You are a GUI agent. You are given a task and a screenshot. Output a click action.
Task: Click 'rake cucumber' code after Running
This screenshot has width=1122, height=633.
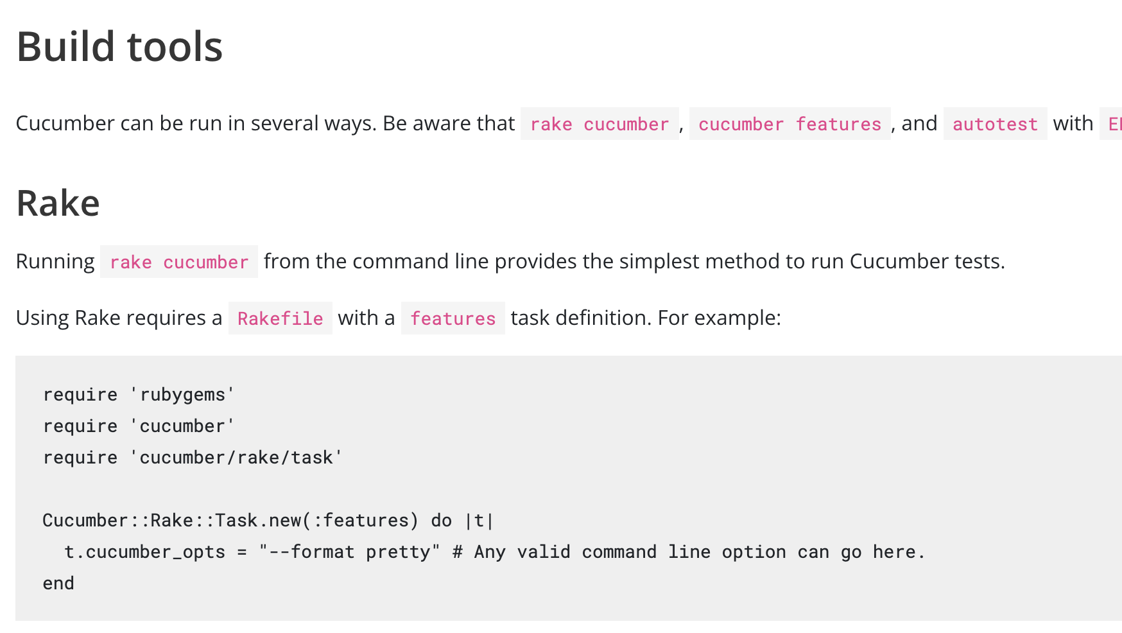pyautogui.click(x=179, y=262)
